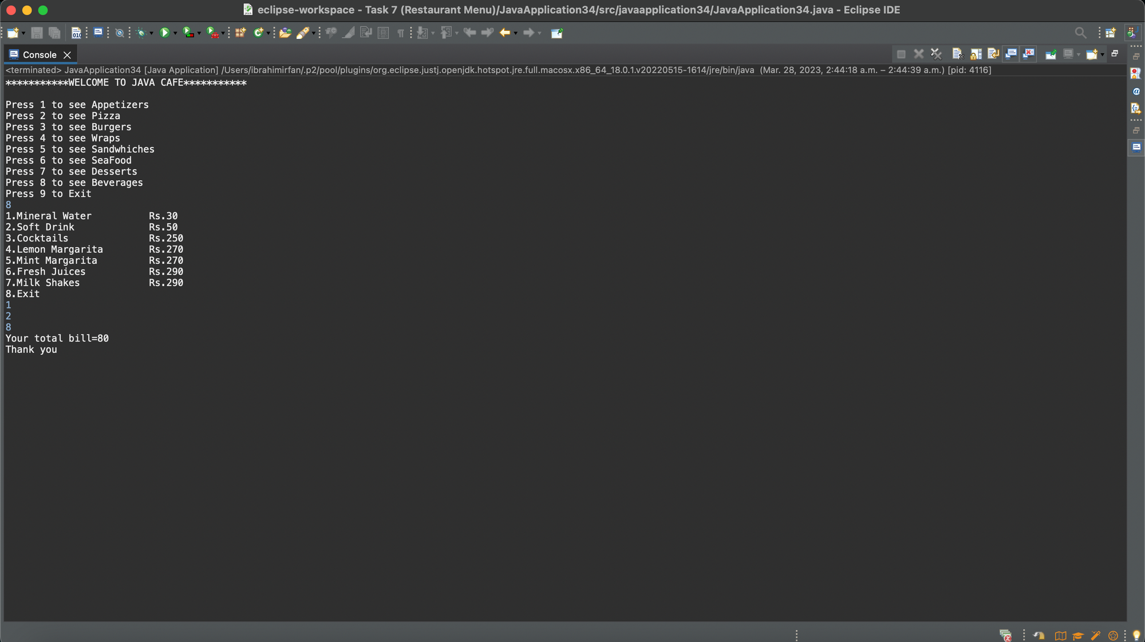This screenshot has height=642, width=1145.
Task: Open the Declaration view icon in sidebar
Action: pyautogui.click(x=1136, y=108)
